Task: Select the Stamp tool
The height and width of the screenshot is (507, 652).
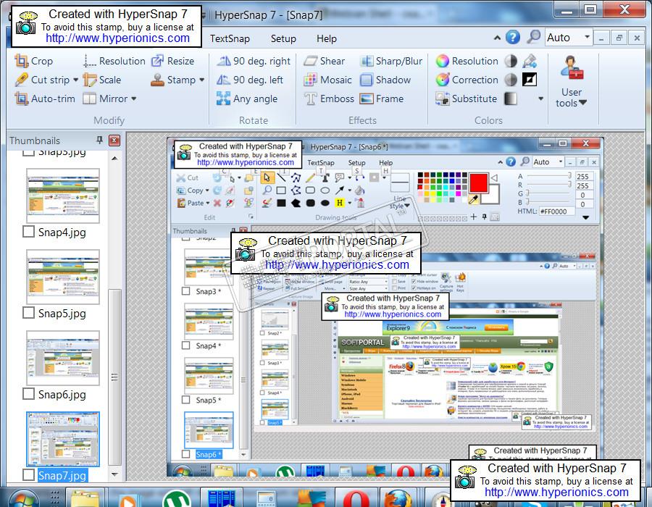Action: click(x=173, y=80)
